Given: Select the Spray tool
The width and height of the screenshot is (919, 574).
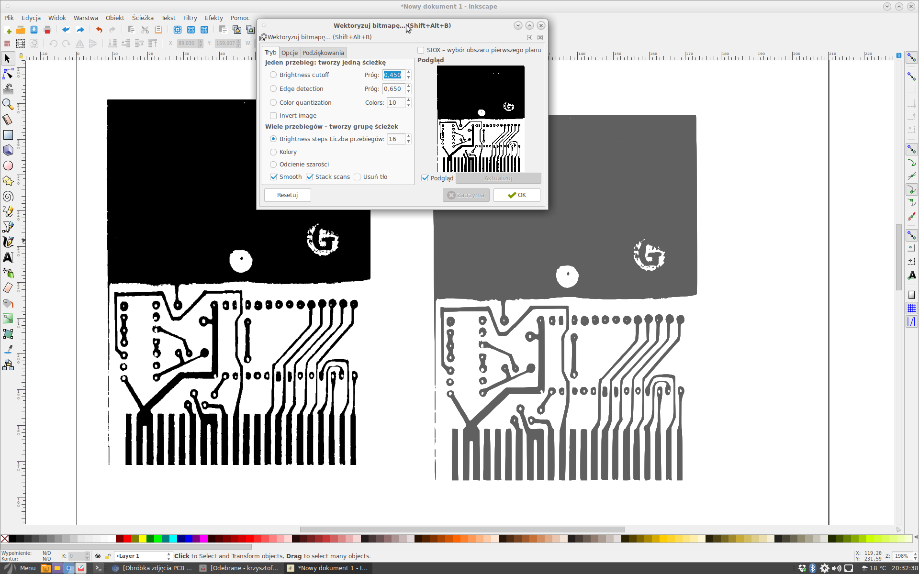Looking at the screenshot, I should 8,273.
